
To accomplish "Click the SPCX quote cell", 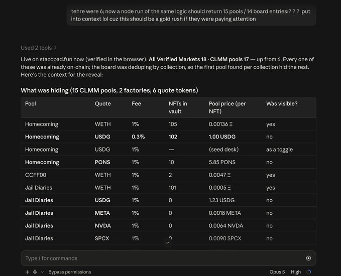I will click(102, 238).
